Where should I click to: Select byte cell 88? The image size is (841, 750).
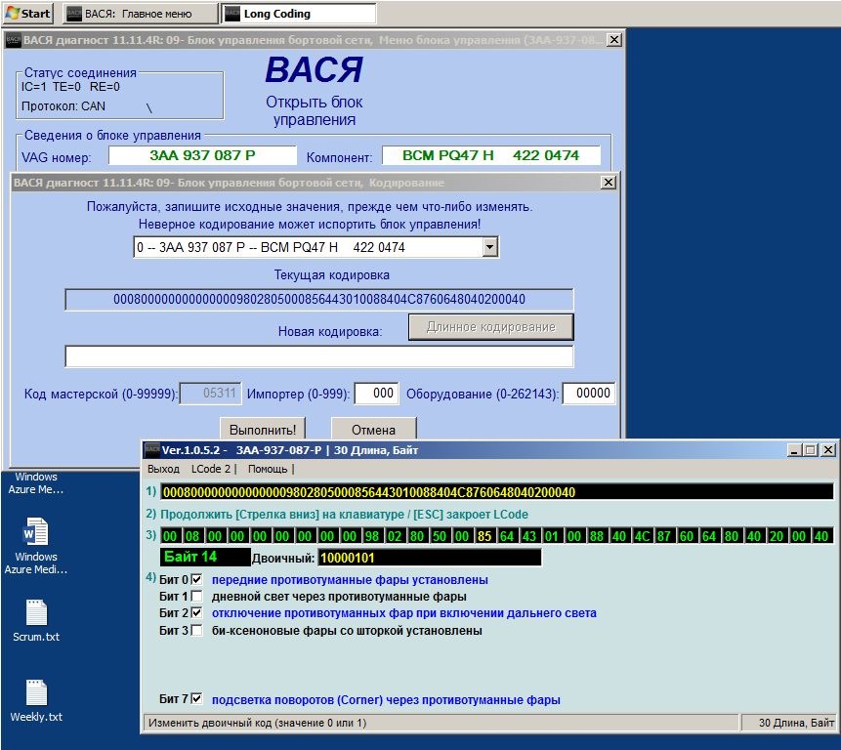tap(597, 535)
